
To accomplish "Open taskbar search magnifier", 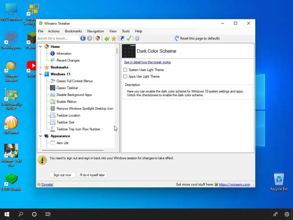I will [21, 214].
